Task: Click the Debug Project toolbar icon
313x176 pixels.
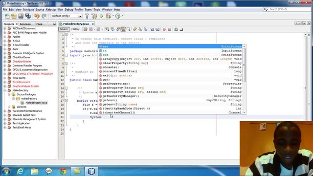Action: coord(109,16)
